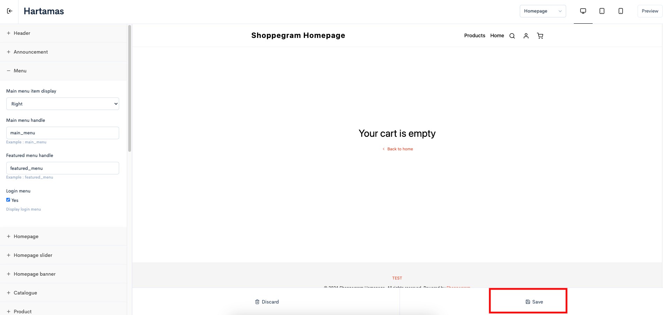Open Main menu item display dropdown
This screenshot has width=663, height=315.
(63, 104)
